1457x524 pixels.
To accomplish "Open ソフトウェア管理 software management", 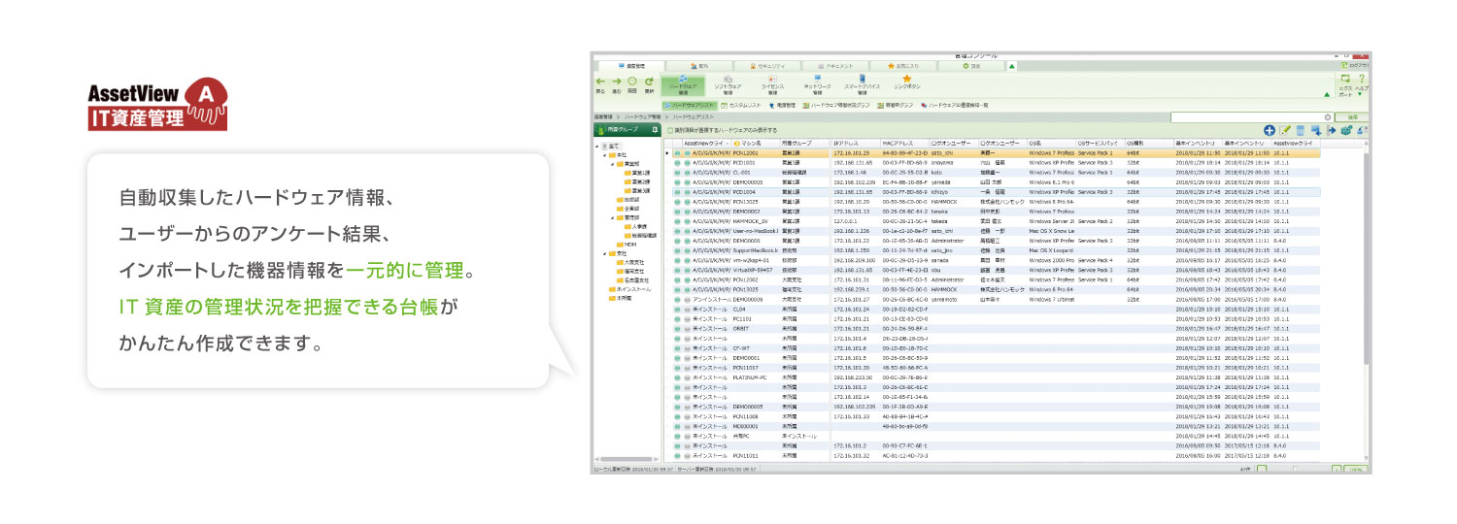I will (728, 84).
